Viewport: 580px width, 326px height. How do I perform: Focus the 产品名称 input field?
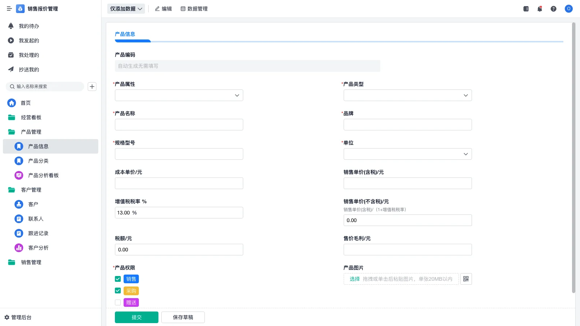point(179,125)
